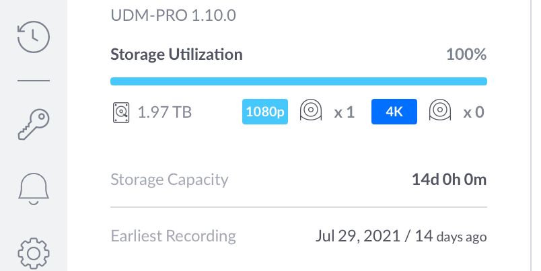This screenshot has height=271, width=541.
Task: Select the blue 4K resolution badge
Action: [x=394, y=112]
